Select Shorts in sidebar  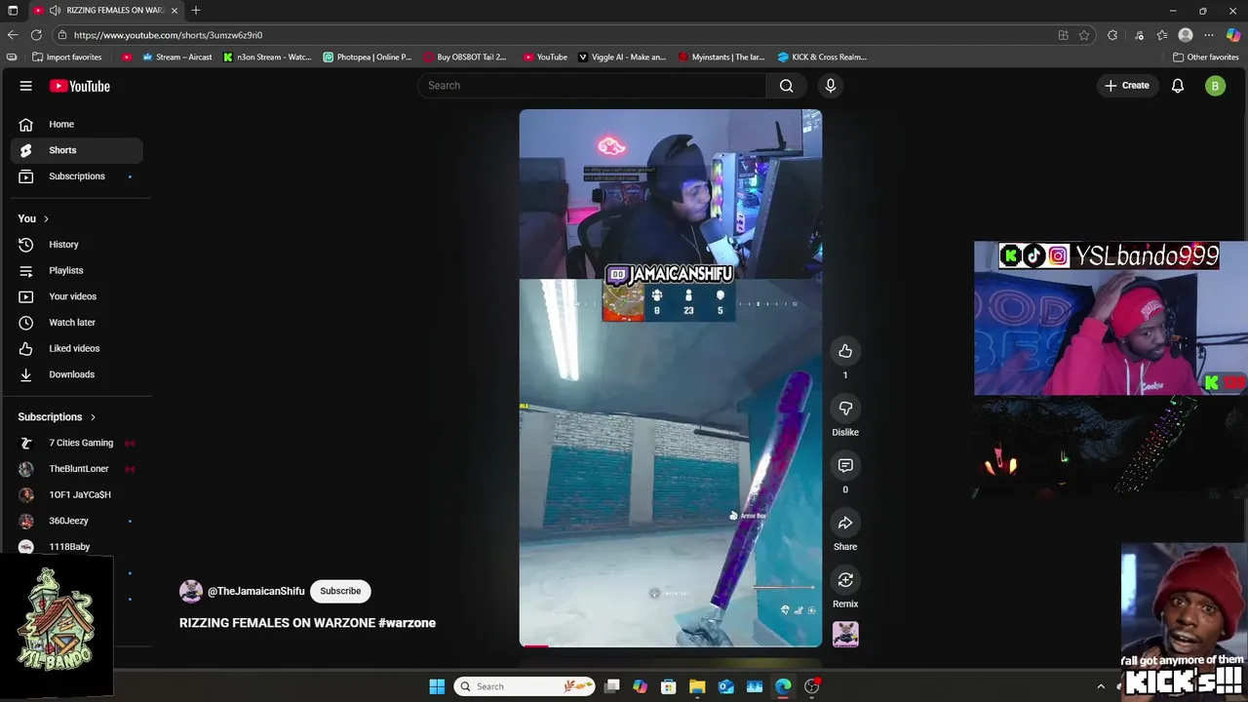(x=76, y=150)
